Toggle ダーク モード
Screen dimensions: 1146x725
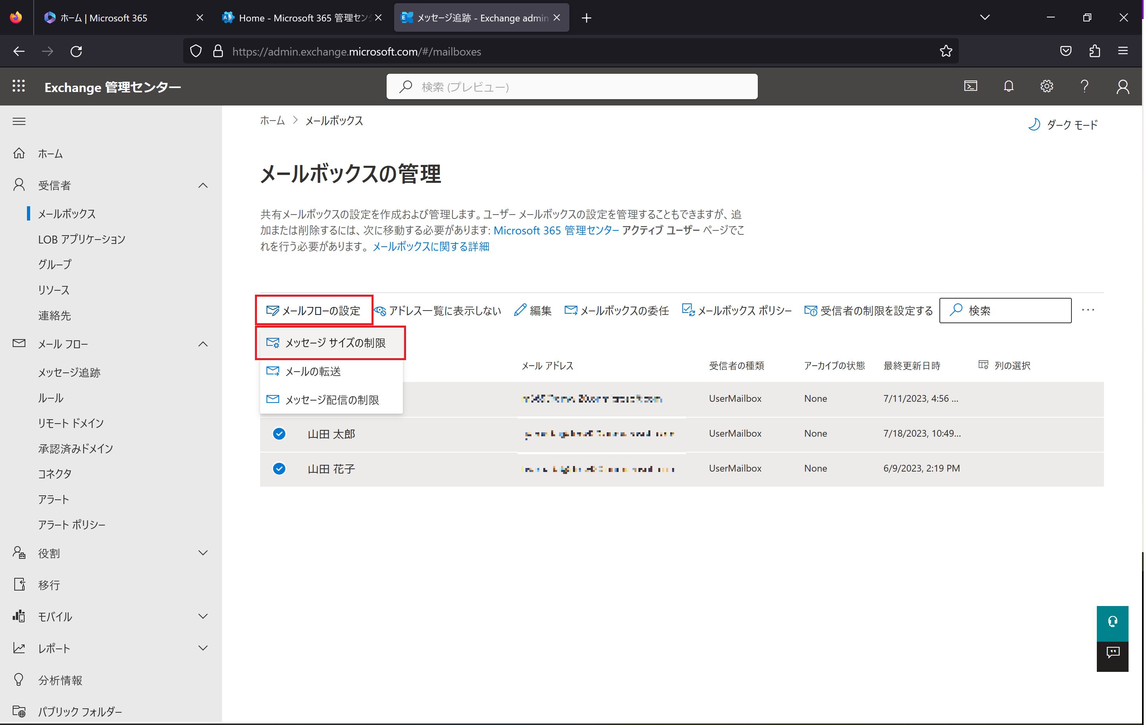(1063, 124)
